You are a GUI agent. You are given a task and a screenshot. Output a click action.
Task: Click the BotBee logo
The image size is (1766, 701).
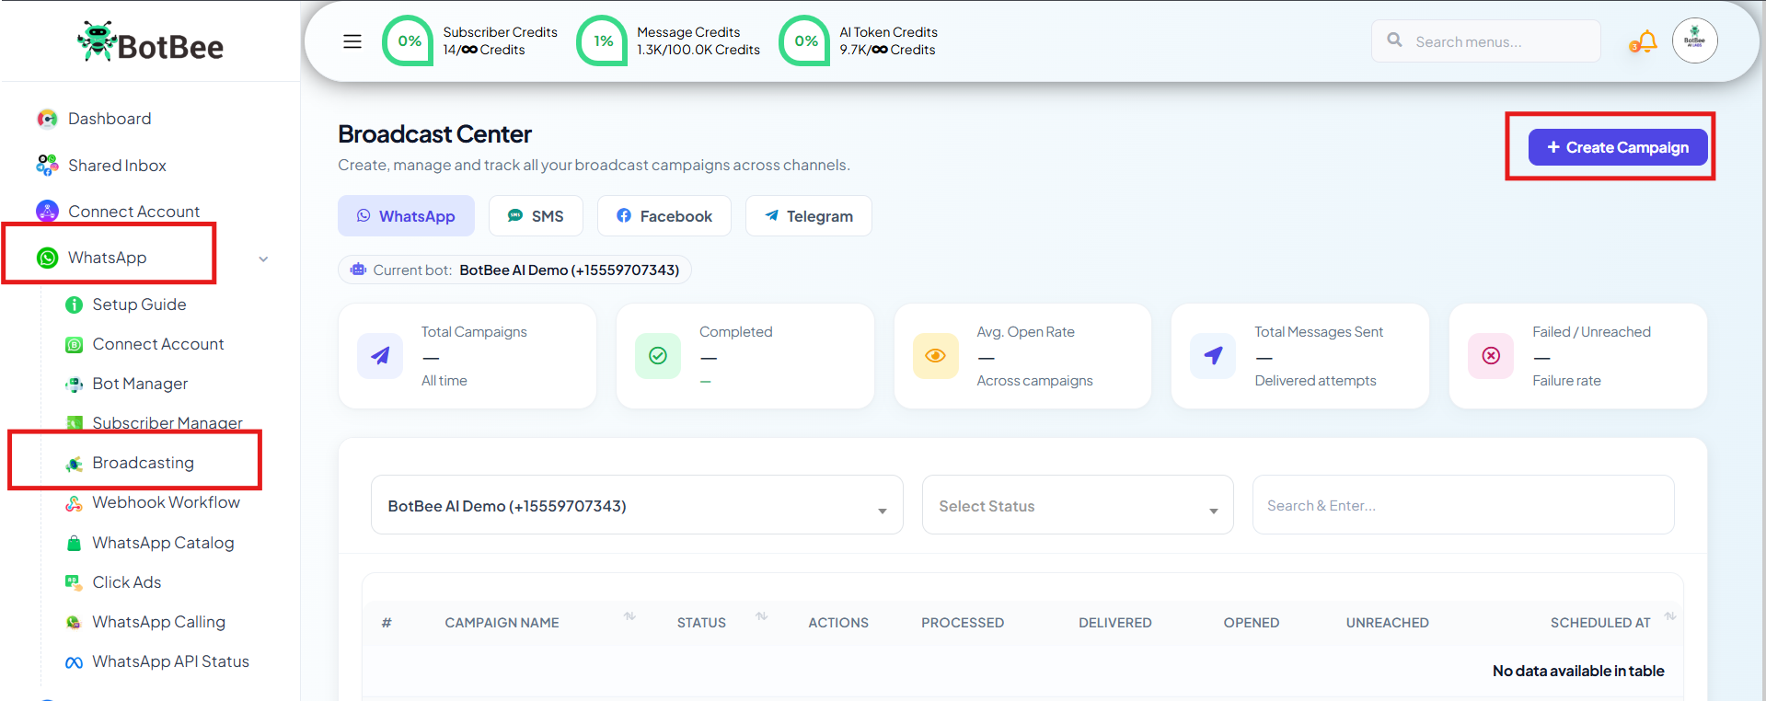(x=150, y=42)
